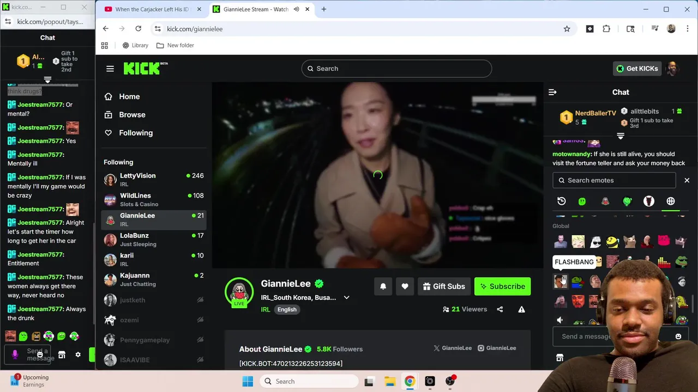This screenshot has width=698, height=392.
Task: Select LettyVision channel in Following list
Action: tap(153, 180)
